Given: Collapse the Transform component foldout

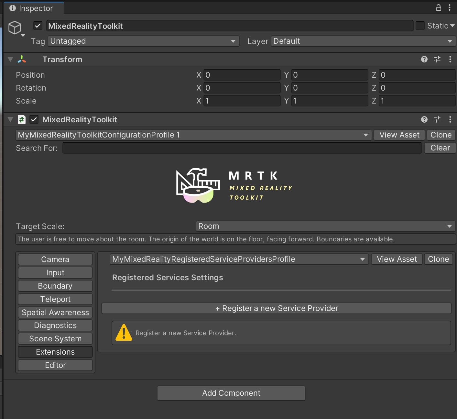Looking at the screenshot, I should coord(10,59).
